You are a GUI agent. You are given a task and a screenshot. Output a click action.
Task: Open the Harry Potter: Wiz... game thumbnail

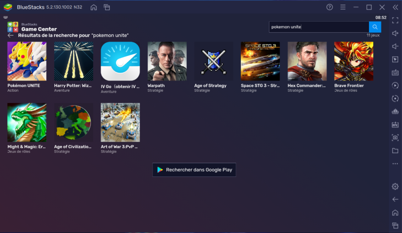[73, 61]
